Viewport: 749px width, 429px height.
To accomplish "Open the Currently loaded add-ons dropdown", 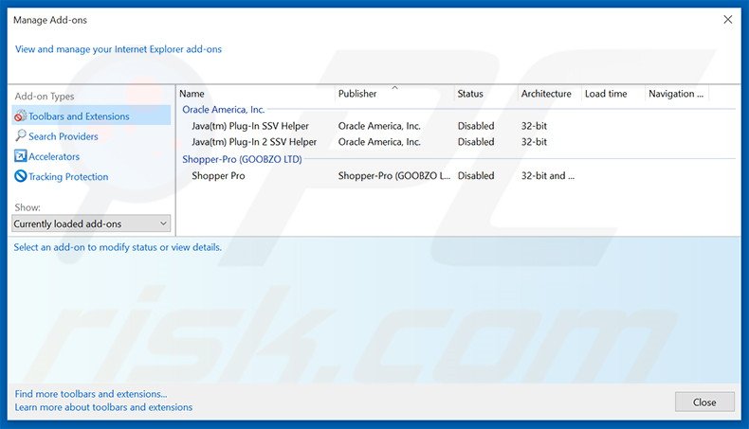I will coord(91,223).
